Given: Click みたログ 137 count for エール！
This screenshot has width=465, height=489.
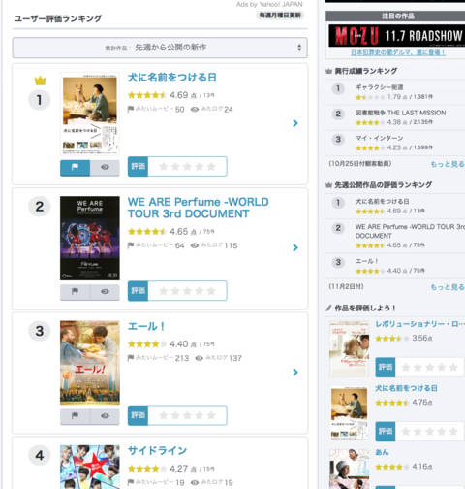Looking at the screenshot, I should pyautogui.click(x=218, y=358).
